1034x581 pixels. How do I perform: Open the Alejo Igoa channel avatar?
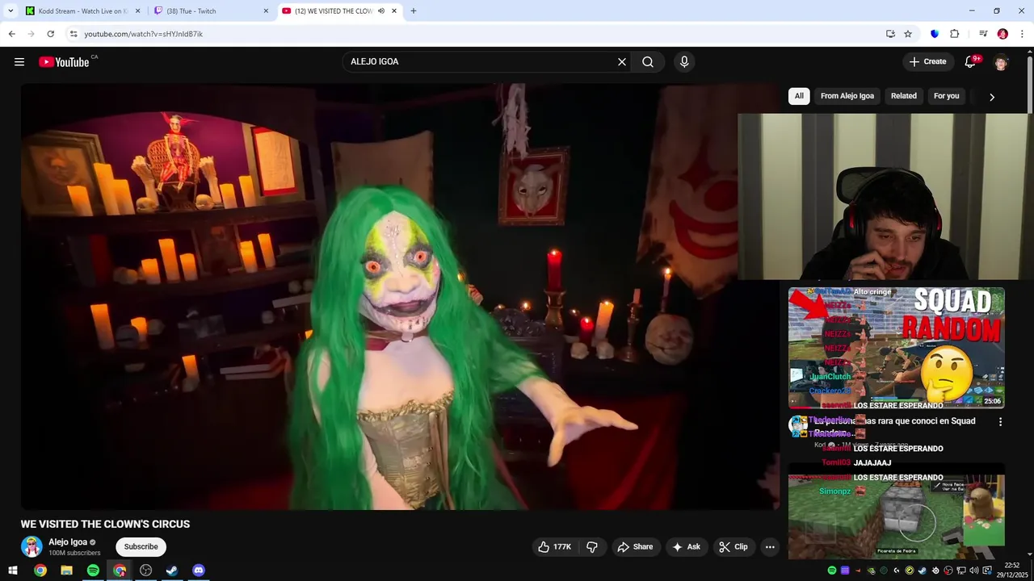[32, 546]
